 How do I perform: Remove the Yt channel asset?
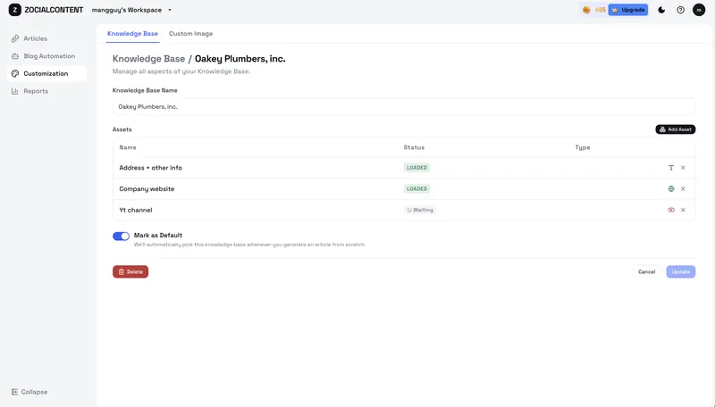pyautogui.click(x=683, y=210)
